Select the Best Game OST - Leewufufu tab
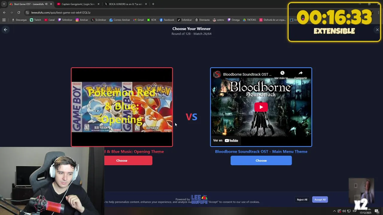Image resolution: width=383 pixels, height=215 pixels. click(x=29, y=4)
